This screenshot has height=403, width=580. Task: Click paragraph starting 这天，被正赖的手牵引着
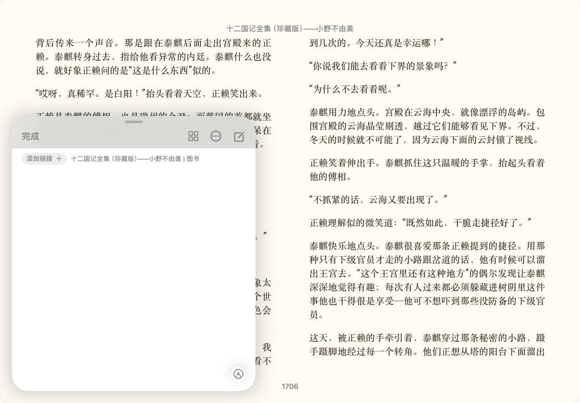[x=427, y=344]
